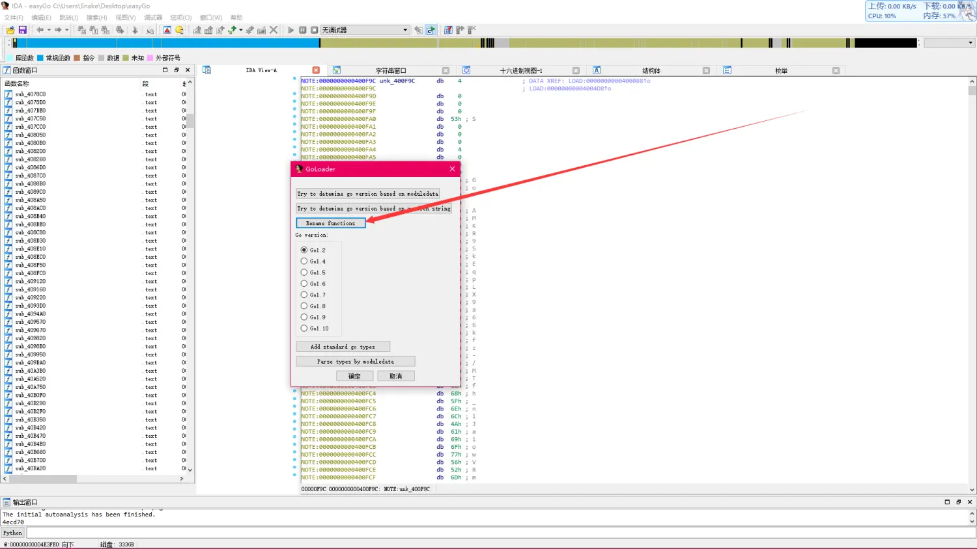Confirm GoLoader dialog with 确定
Viewport: 977px width, 549px height.
(x=354, y=376)
